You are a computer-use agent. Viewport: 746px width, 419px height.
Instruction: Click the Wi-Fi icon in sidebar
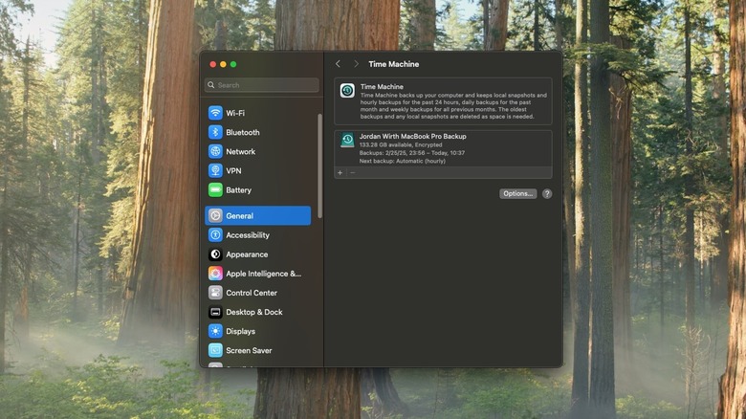pyautogui.click(x=215, y=113)
